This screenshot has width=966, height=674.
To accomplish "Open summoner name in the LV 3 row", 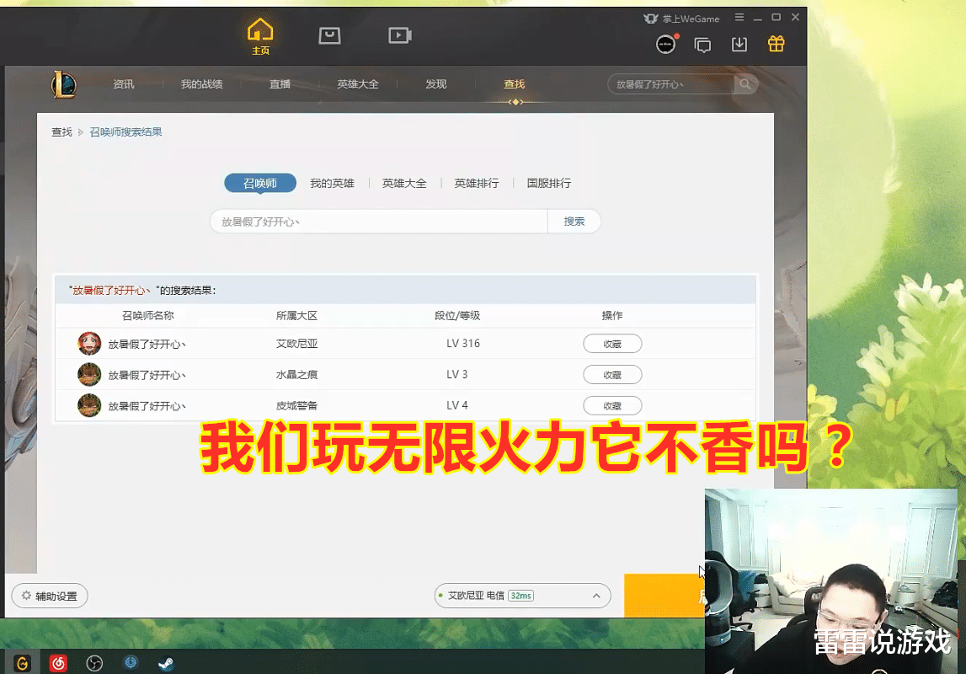I will pyautogui.click(x=147, y=375).
